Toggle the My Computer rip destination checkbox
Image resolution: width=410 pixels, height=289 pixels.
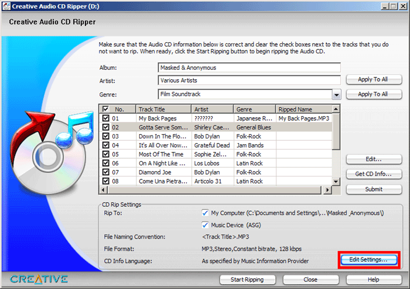(205, 213)
